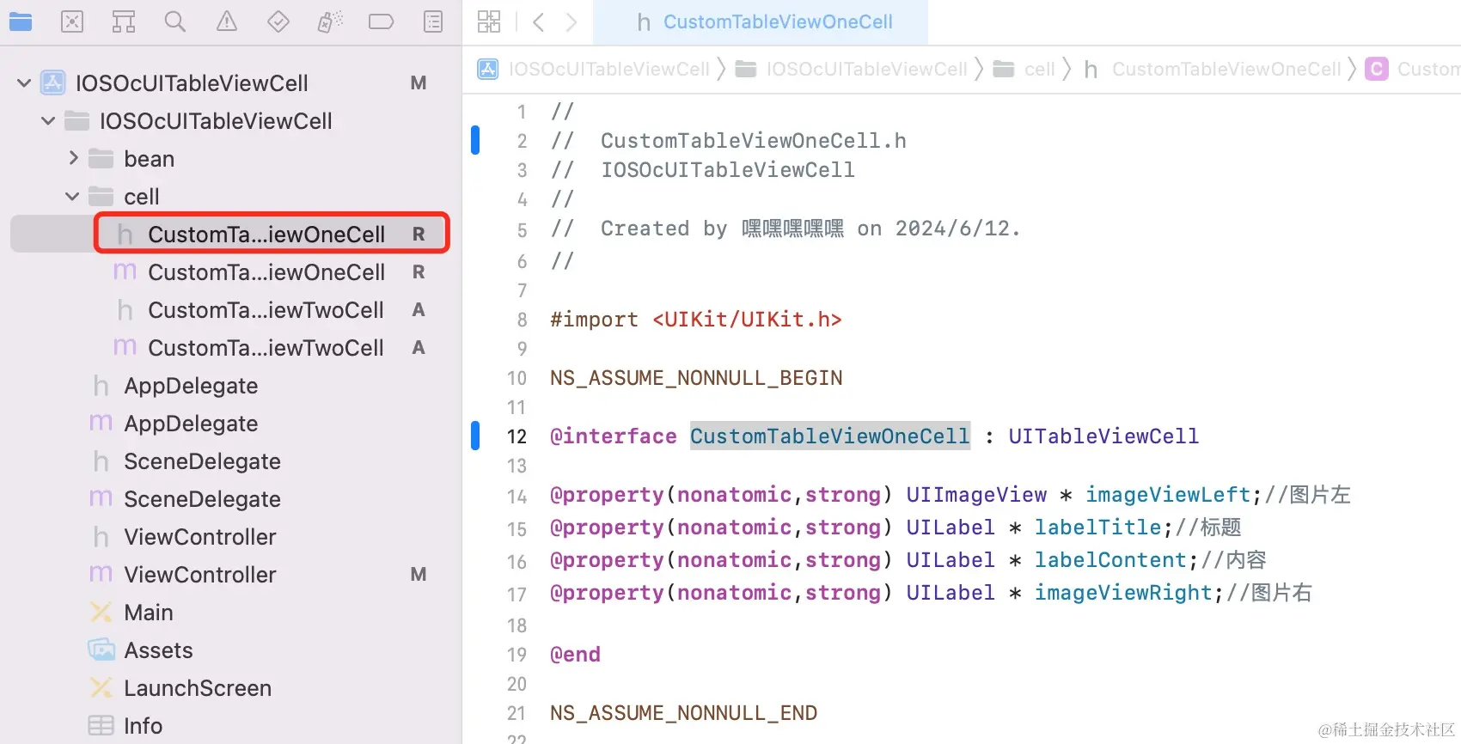Open the Find navigator magnifier
This screenshot has width=1461, height=744.
175,21
